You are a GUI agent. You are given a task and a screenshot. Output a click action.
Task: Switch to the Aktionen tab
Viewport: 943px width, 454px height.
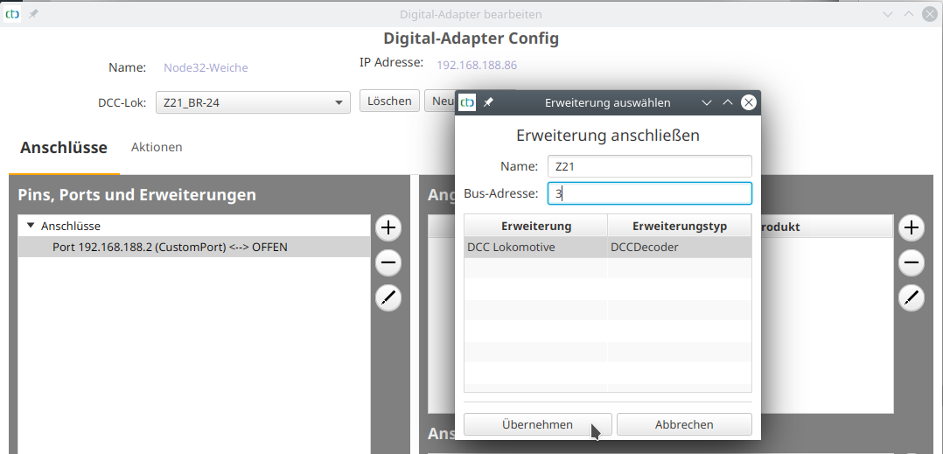[x=157, y=147]
